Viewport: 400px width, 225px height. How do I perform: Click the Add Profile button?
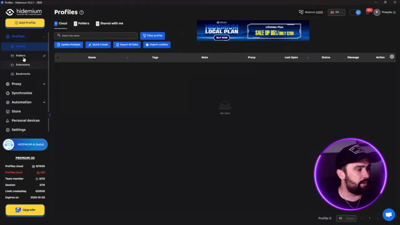pyautogui.click(x=25, y=22)
